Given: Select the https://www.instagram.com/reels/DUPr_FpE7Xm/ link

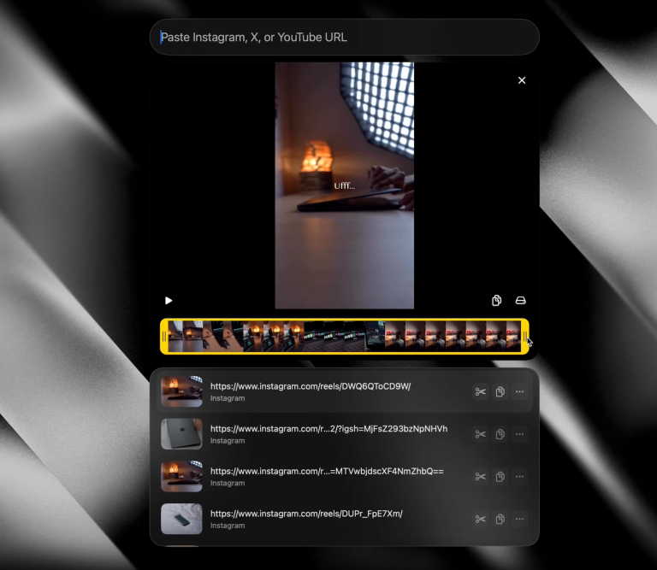Looking at the screenshot, I should click(306, 514).
